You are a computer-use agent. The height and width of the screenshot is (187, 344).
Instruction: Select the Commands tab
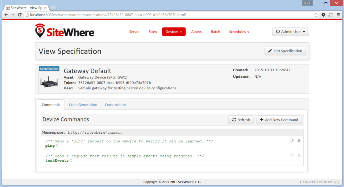(x=51, y=105)
